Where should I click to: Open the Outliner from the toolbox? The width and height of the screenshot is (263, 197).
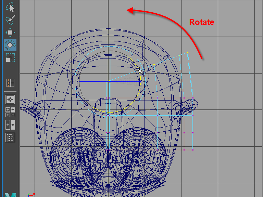tap(10, 137)
